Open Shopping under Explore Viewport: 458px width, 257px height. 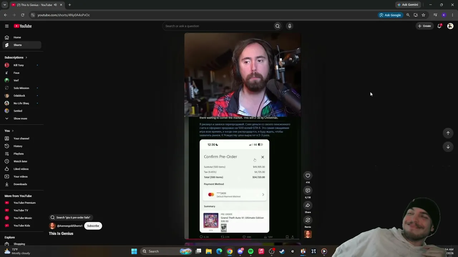click(x=21, y=244)
